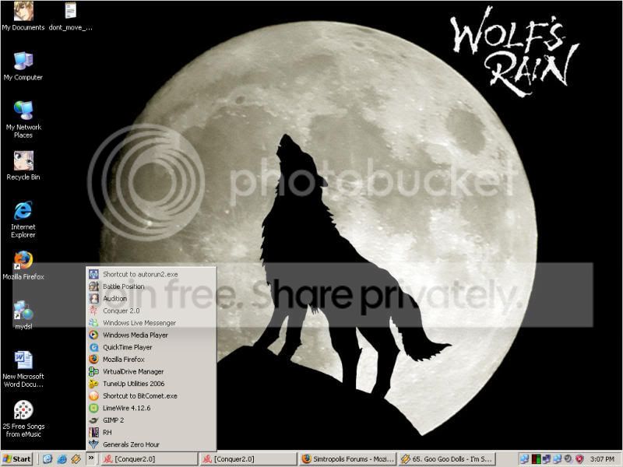Image resolution: width=623 pixels, height=467 pixels.
Task: Click the 25 Free Songs from eMusic shortcut
Action: [x=23, y=419]
